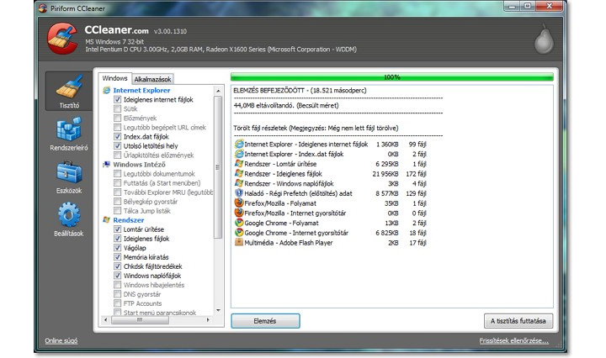Enable the Sütik checkbox
This screenshot has height=358, width=606.
pos(118,109)
